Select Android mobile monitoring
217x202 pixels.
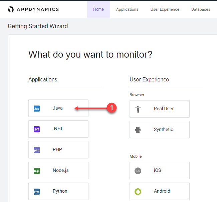click(160, 191)
